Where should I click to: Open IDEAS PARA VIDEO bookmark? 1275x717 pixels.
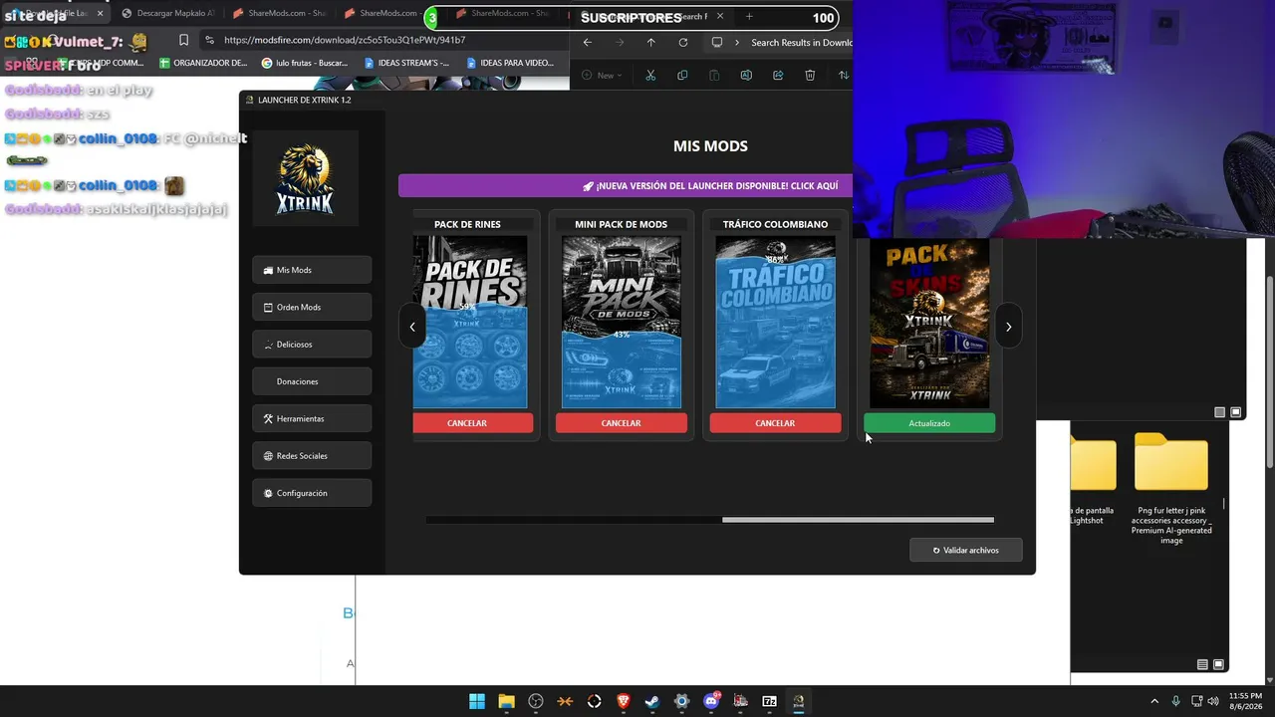(509, 63)
